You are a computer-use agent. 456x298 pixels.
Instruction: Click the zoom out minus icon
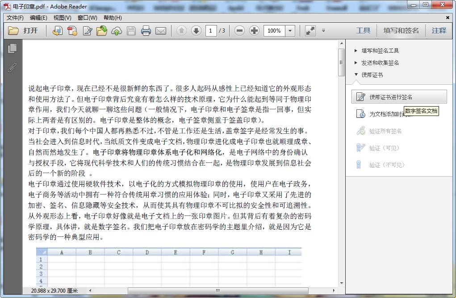pyautogui.click(x=239, y=31)
